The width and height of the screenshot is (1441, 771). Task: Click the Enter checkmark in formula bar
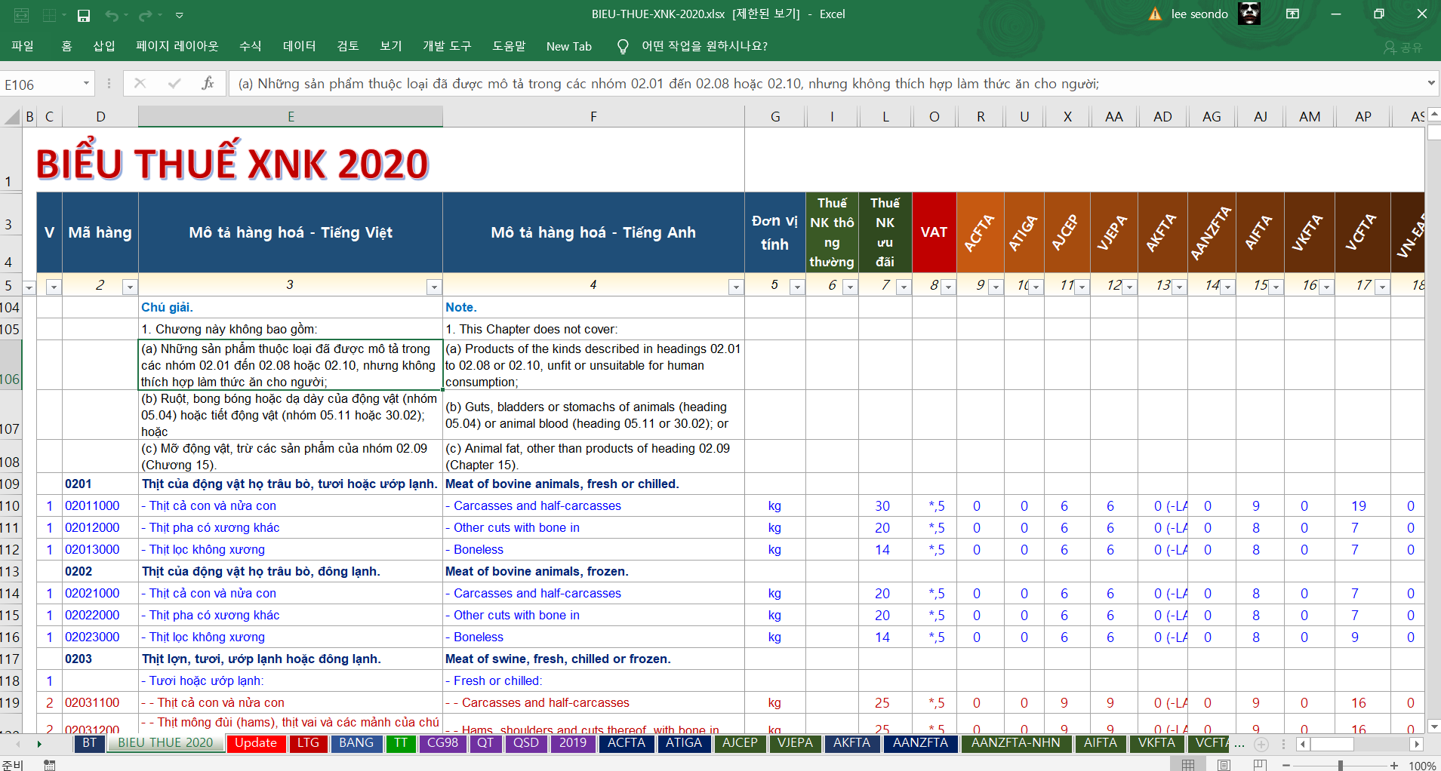[x=174, y=83]
